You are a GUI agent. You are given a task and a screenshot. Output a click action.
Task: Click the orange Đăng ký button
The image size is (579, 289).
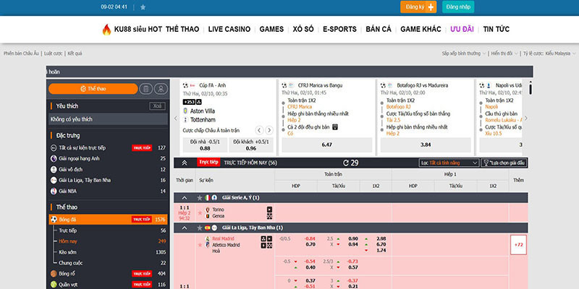click(x=418, y=7)
